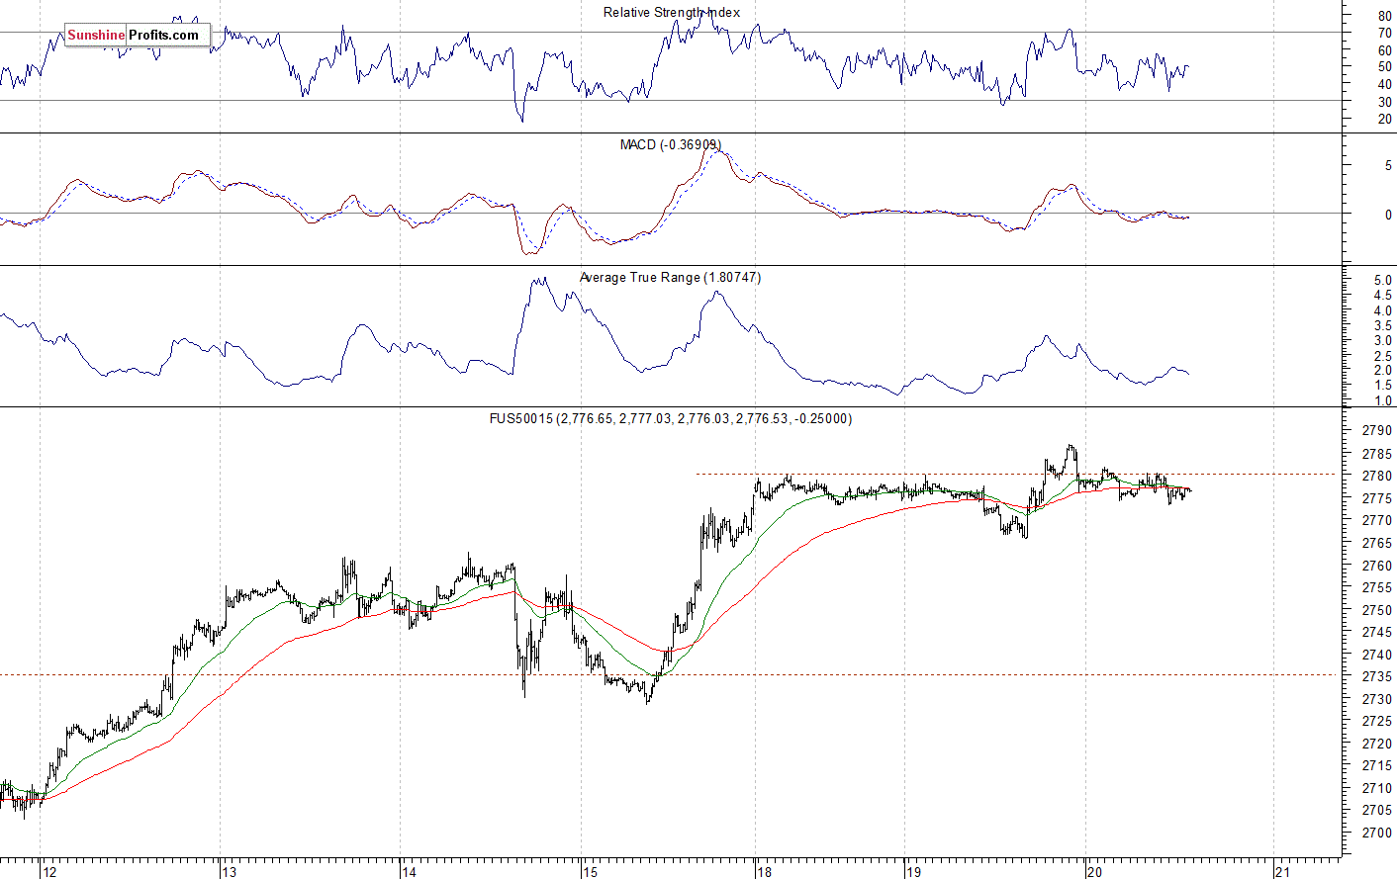Image resolution: width=1397 pixels, height=879 pixels.
Task: Click price axis value 2780
Action: coord(1377,477)
